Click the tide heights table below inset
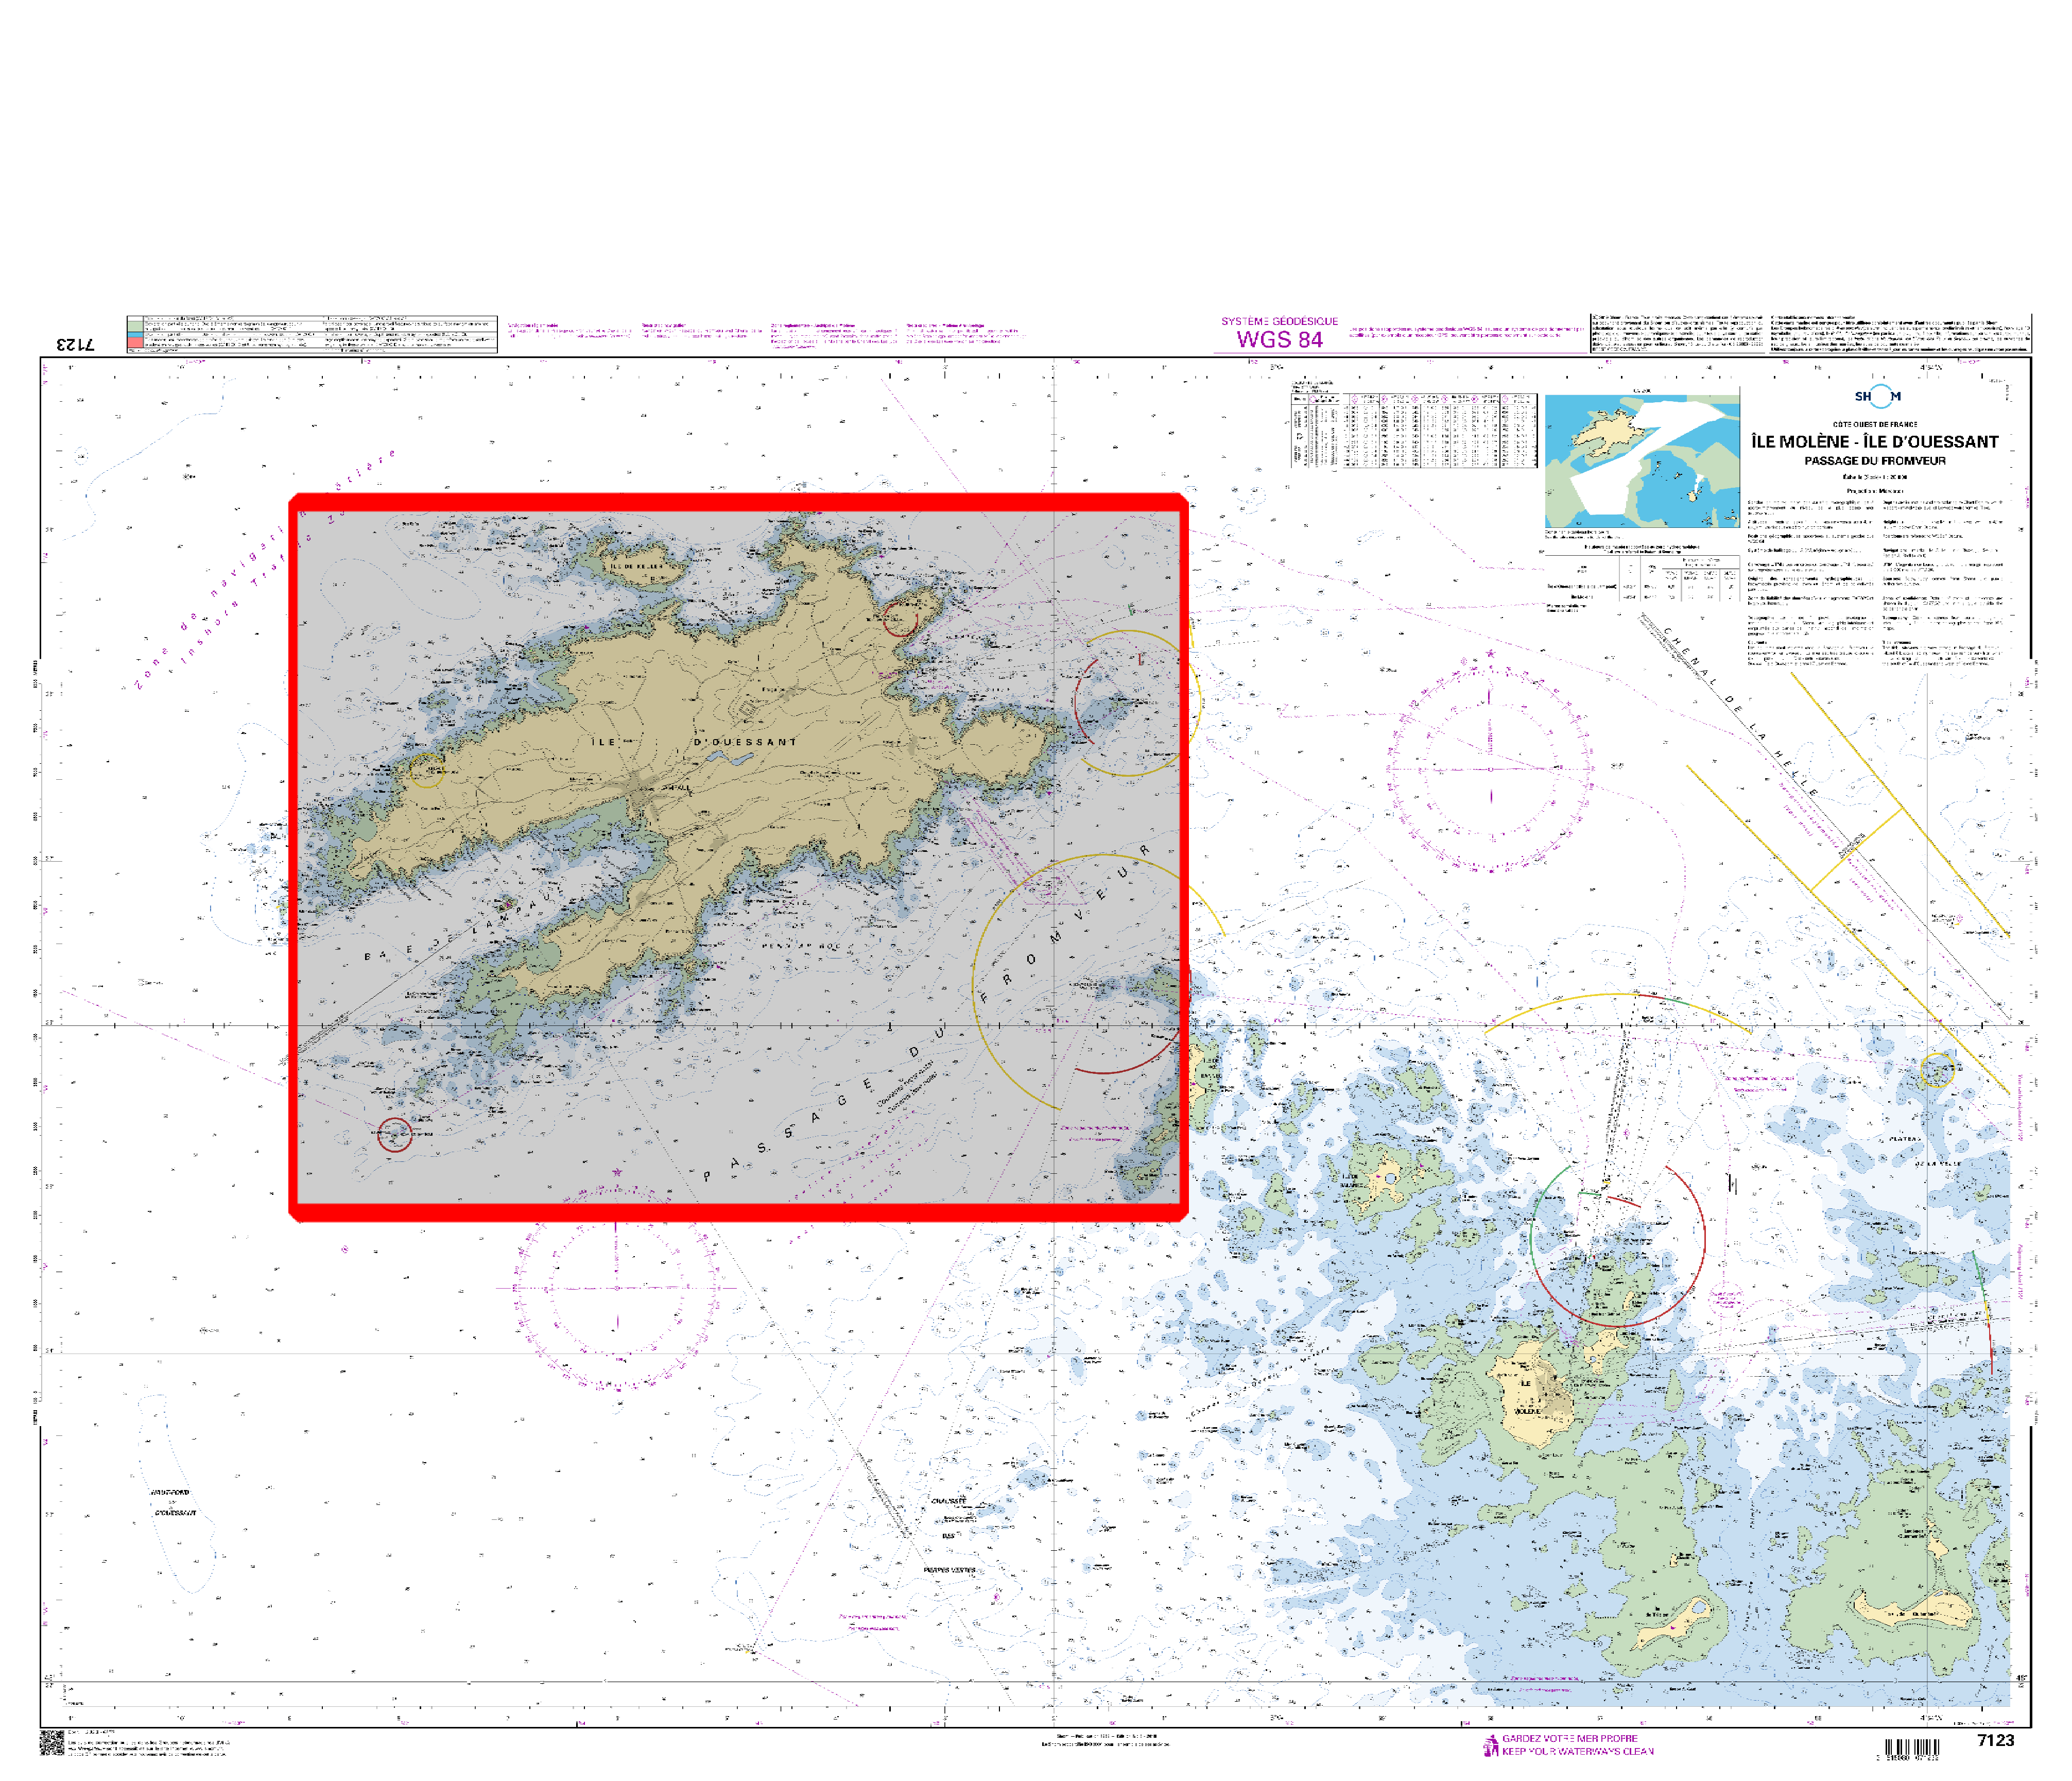This screenshot has height=1781, width=2072. (1644, 580)
